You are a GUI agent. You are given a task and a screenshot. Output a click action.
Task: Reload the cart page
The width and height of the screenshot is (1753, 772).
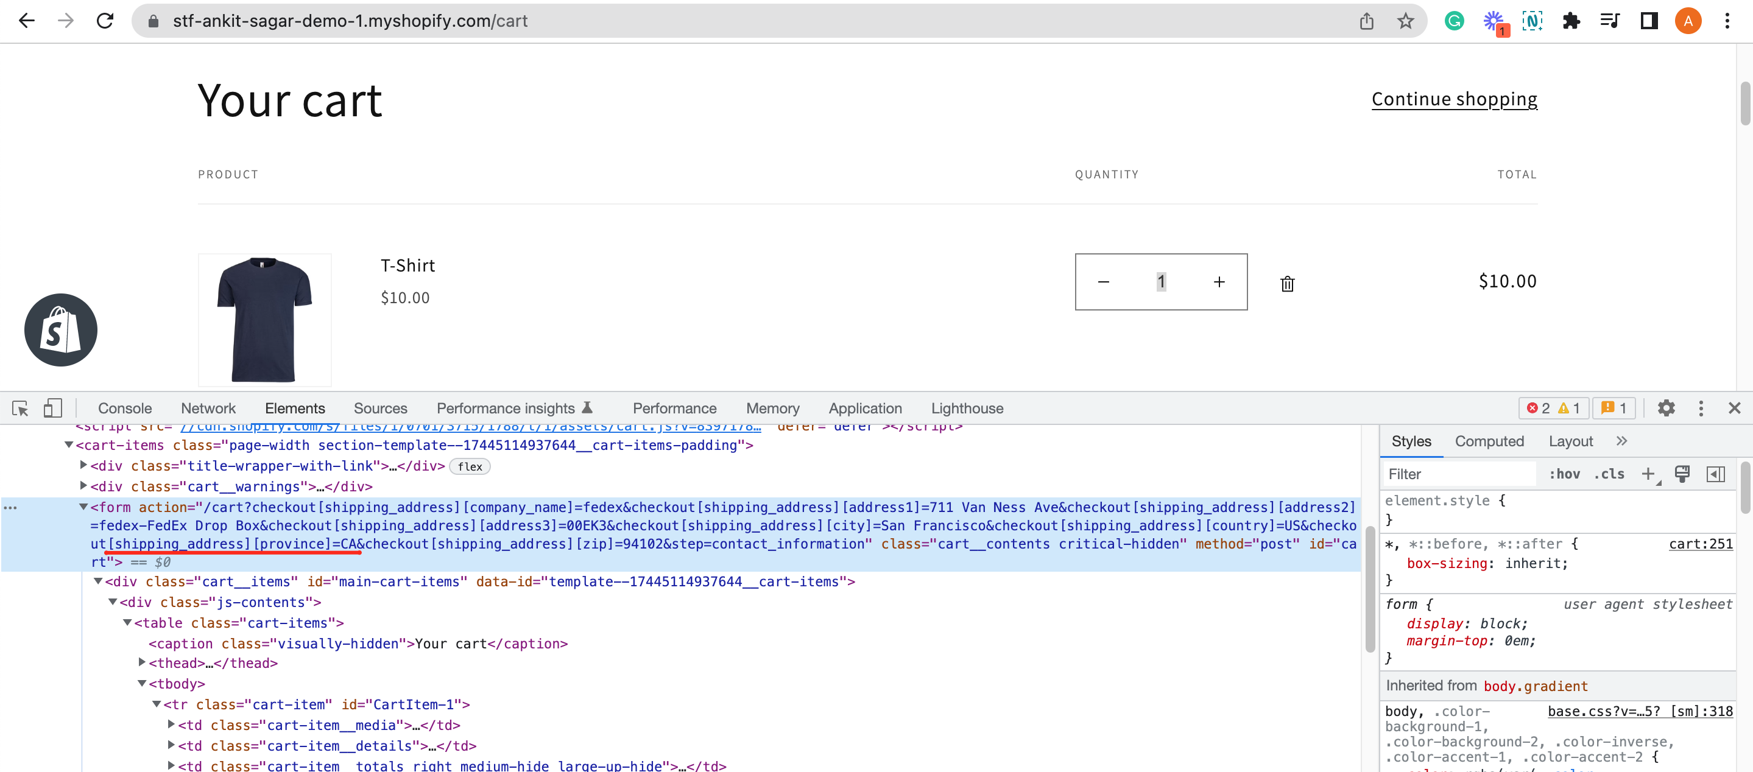pyautogui.click(x=105, y=21)
